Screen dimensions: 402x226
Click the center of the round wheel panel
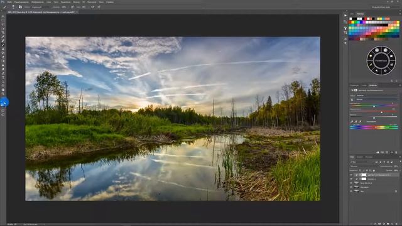pos(381,61)
